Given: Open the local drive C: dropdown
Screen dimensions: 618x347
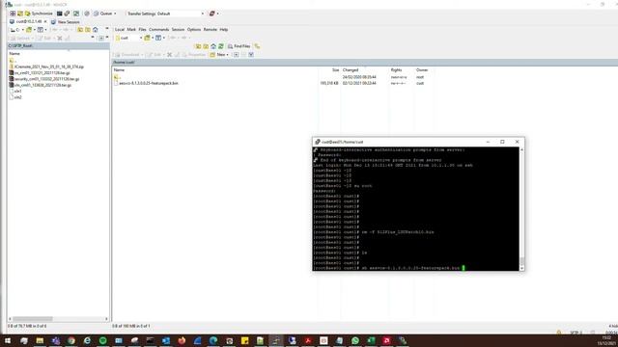Looking at the screenshot, I should click(x=22, y=30).
